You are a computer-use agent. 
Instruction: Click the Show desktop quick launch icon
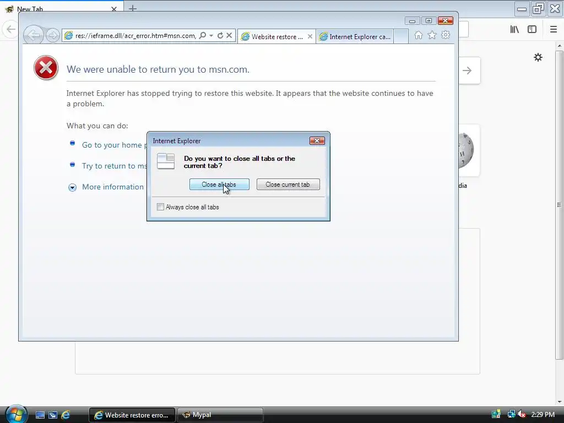40,415
